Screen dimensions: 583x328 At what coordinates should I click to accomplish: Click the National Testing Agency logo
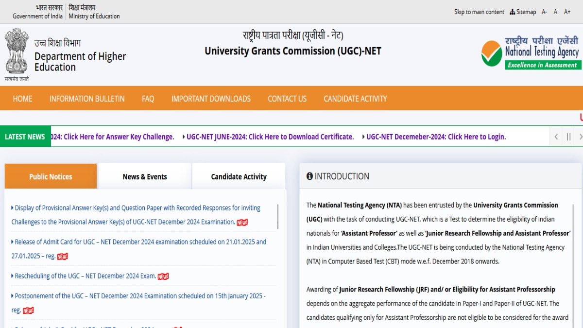[x=530, y=52]
